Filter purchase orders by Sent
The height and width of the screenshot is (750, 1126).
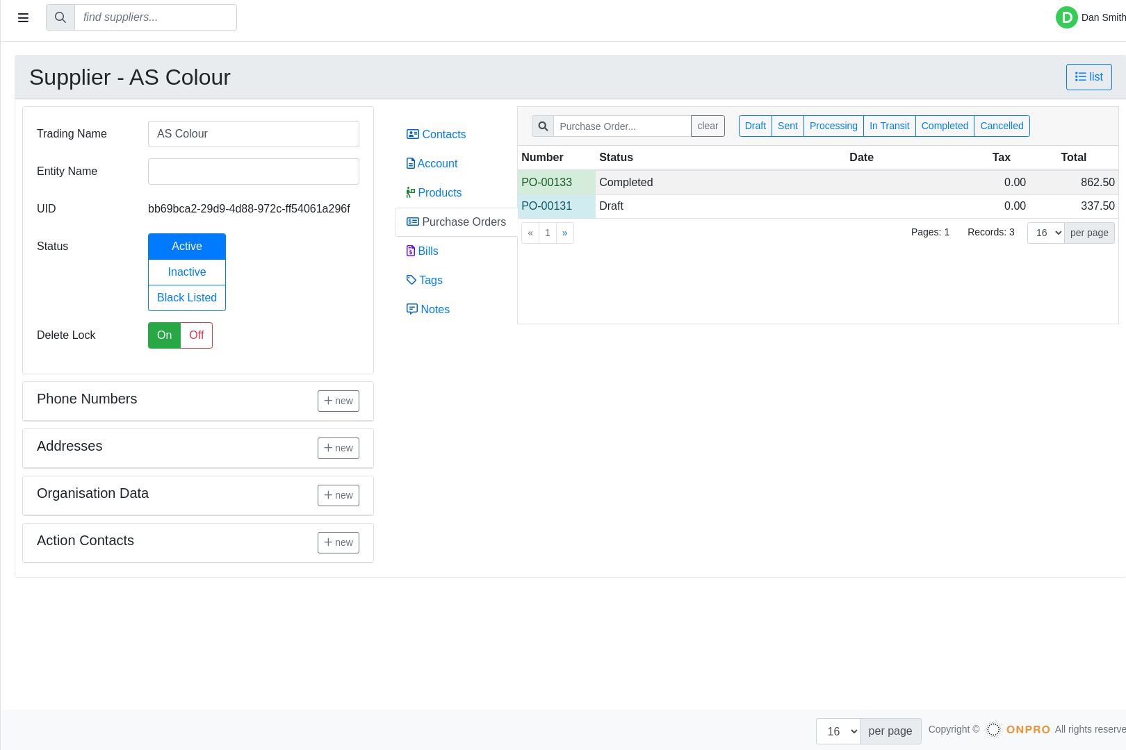coord(788,126)
